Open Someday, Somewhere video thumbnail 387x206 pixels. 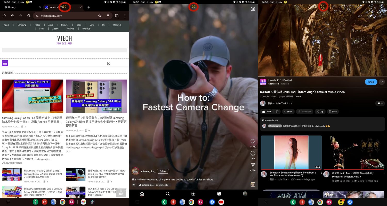(291, 152)
